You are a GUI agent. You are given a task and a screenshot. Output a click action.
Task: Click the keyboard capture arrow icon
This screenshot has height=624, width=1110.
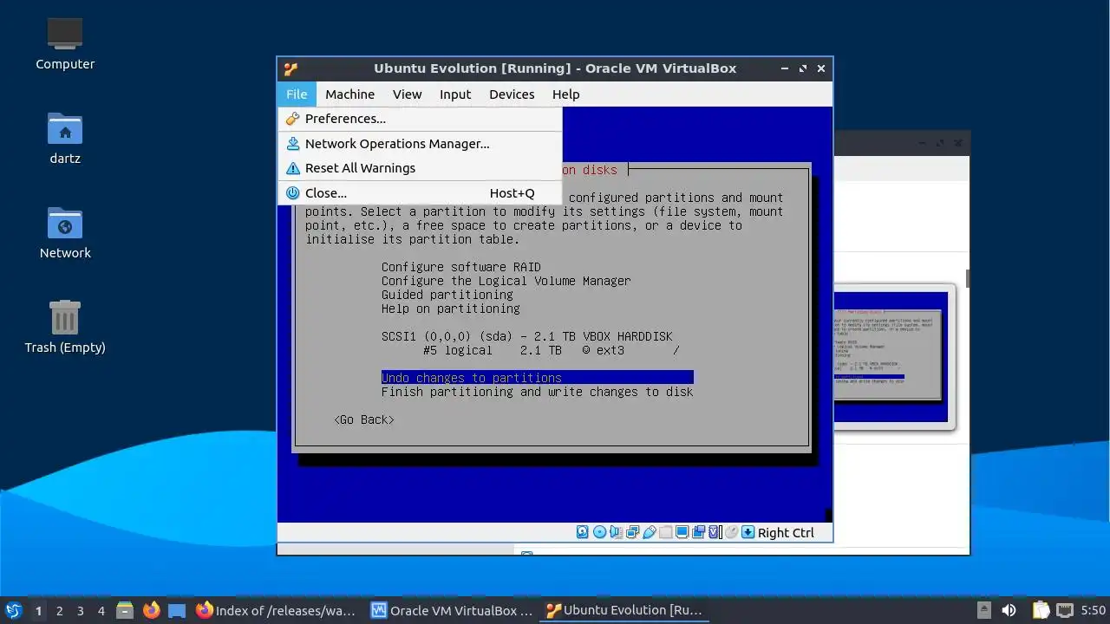[x=748, y=532]
